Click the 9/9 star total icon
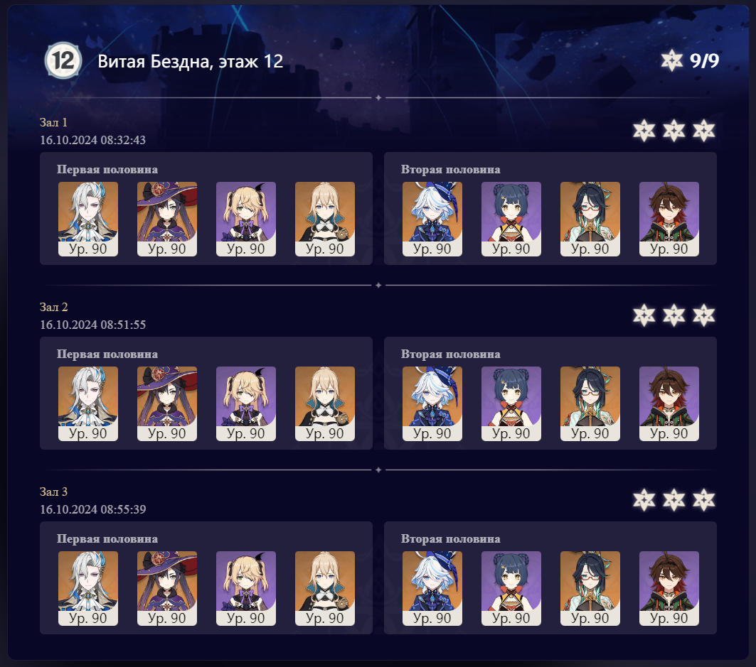This screenshot has width=756, height=667. point(671,60)
